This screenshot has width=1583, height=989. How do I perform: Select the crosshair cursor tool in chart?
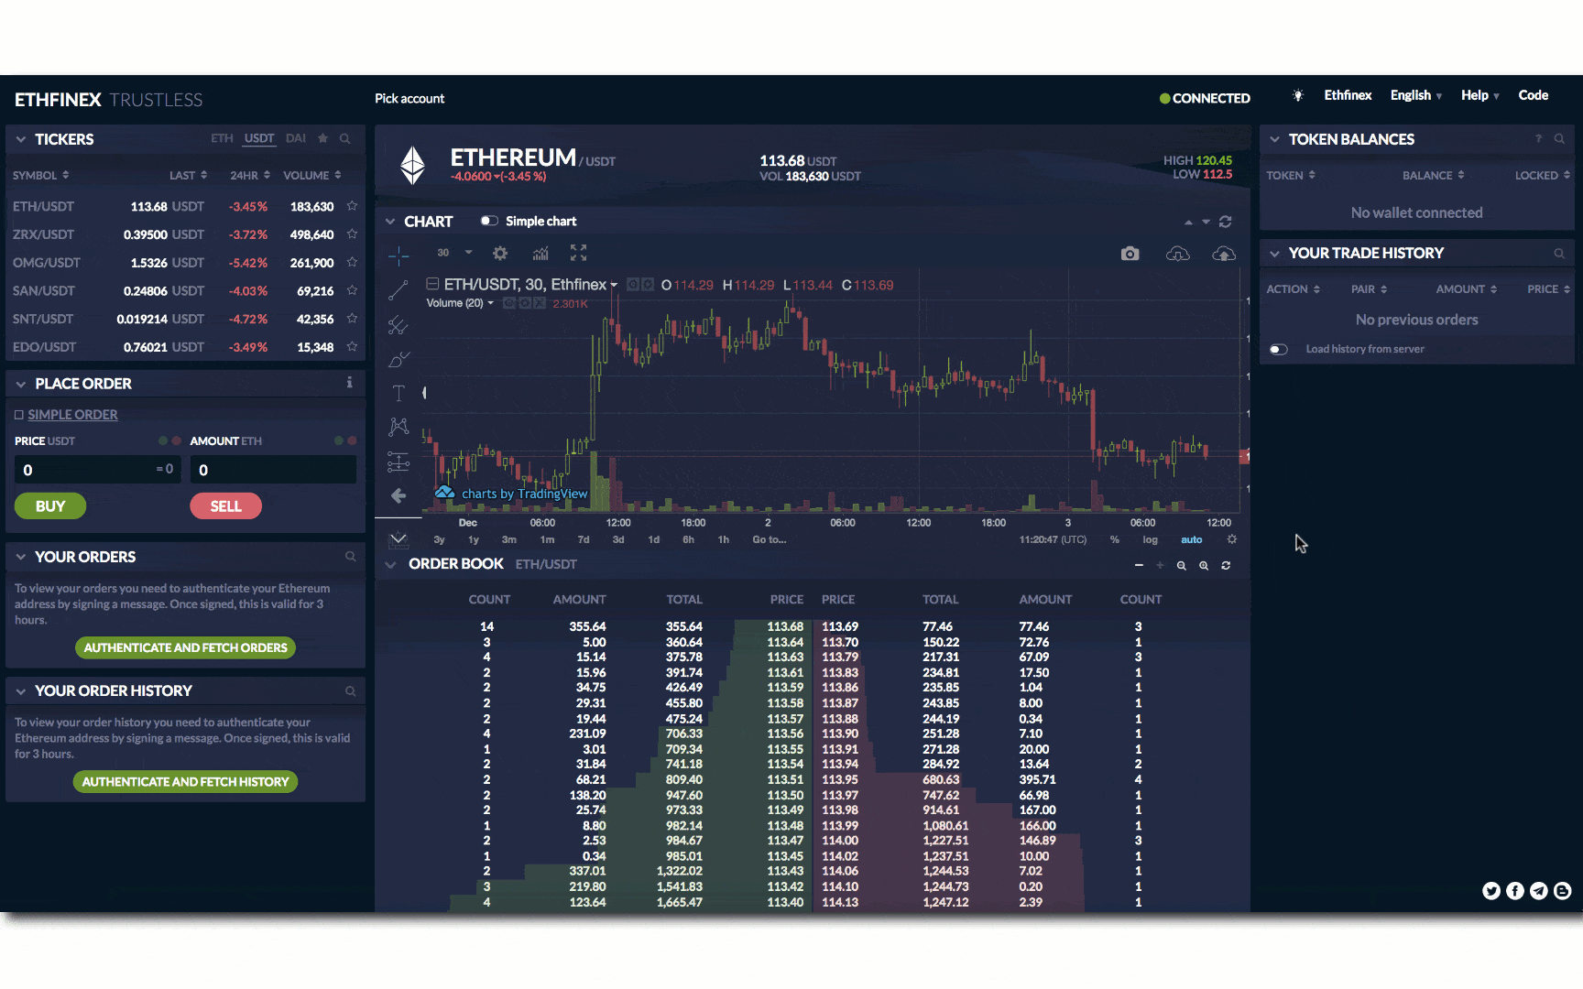[398, 255]
